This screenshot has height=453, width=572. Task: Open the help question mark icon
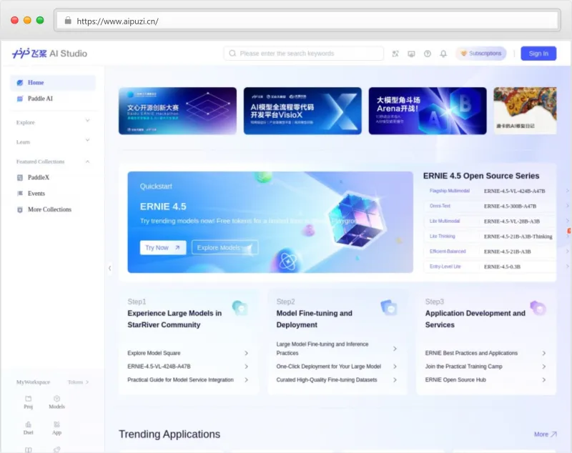(428, 54)
